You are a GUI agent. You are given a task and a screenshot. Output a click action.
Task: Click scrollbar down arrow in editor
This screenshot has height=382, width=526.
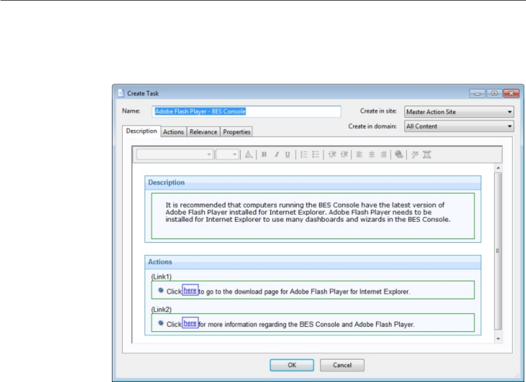coord(498,339)
